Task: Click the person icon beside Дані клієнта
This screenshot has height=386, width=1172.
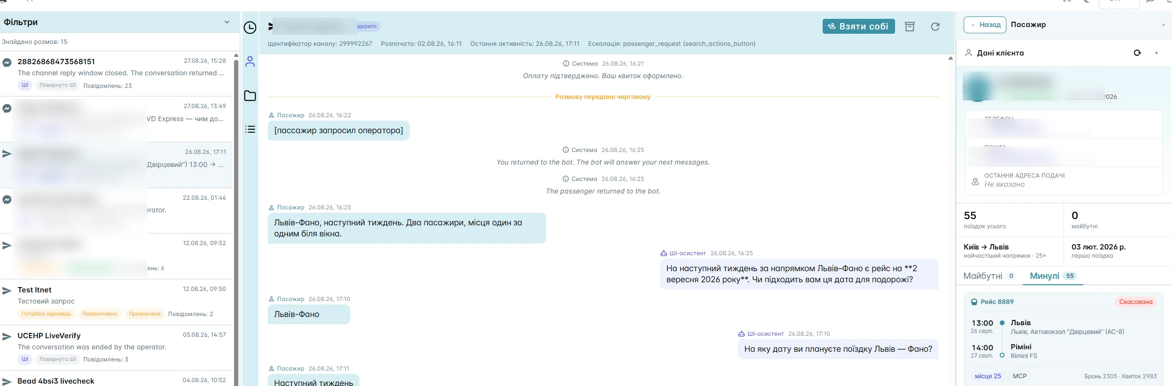Action: [x=968, y=53]
